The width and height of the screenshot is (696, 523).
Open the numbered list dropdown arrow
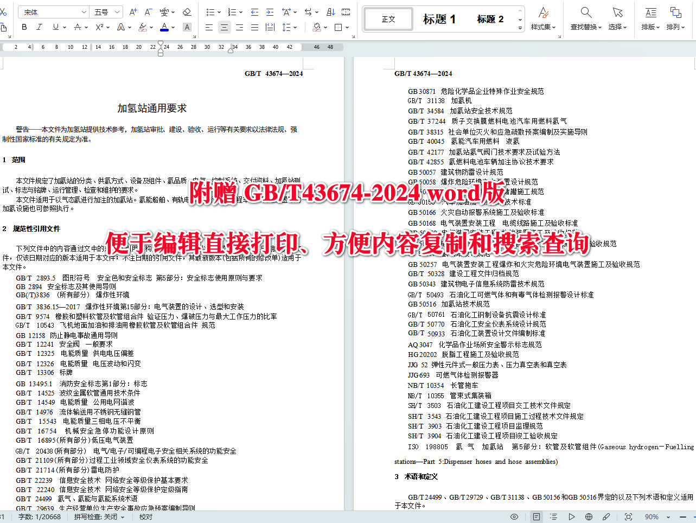point(241,12)
